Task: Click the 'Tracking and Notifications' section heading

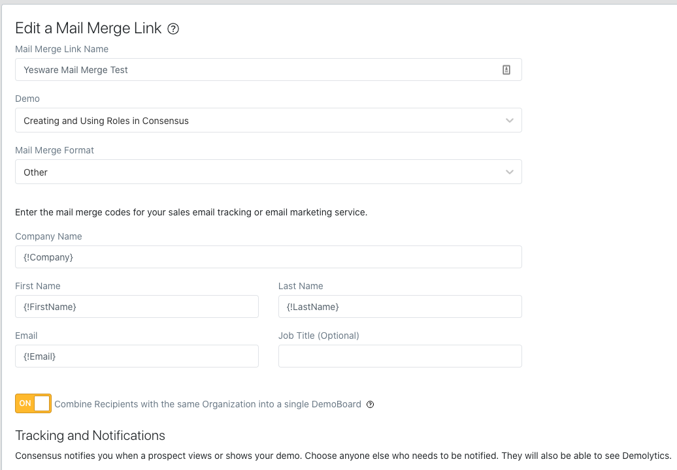Action: pyautogui.click(x=90, y=435)
